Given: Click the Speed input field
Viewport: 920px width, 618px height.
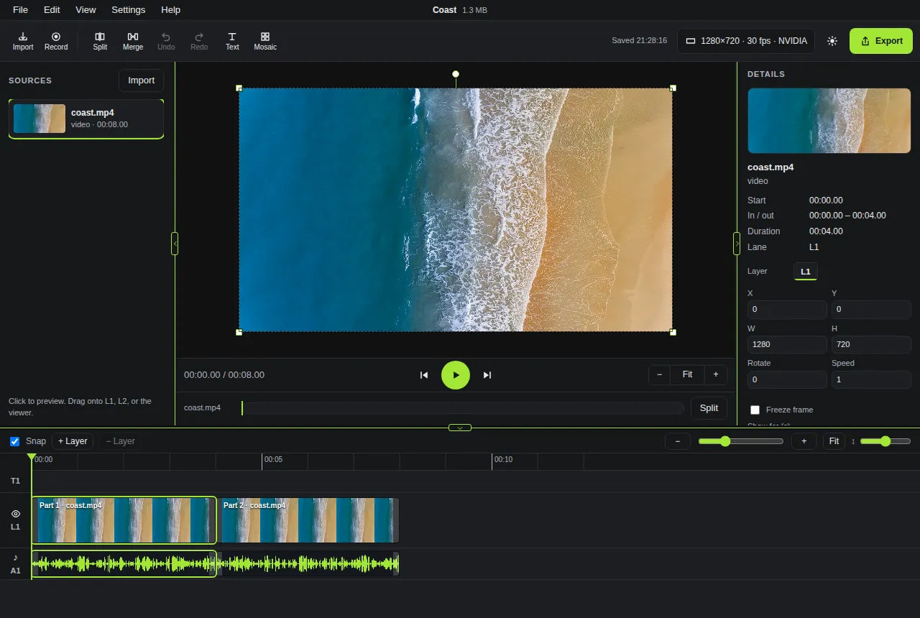Looking at the screenshot, I should (871, 379).
